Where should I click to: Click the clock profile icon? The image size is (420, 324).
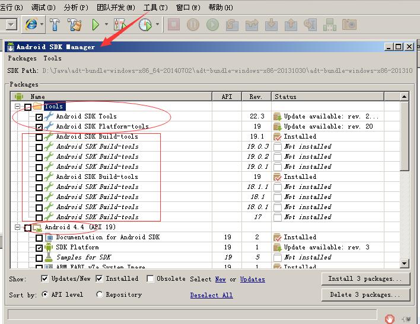click(x=145, y=24)
